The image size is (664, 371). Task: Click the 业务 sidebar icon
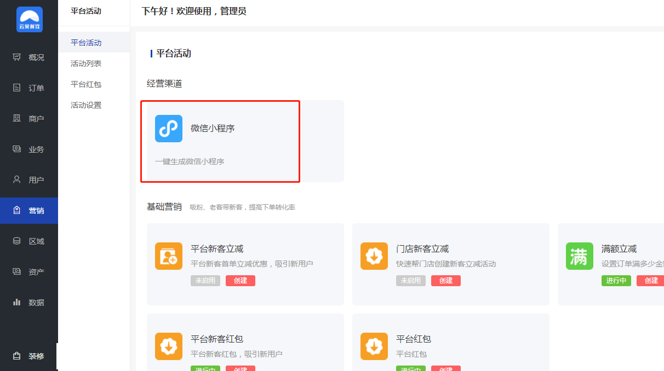[x=17, y=149]
